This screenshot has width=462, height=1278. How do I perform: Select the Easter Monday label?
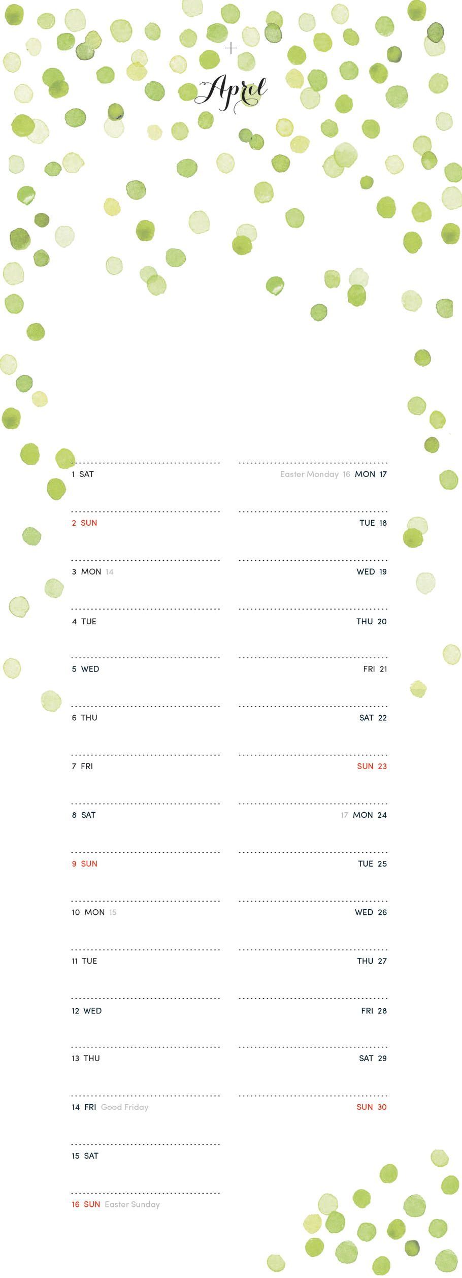(309, 474)
